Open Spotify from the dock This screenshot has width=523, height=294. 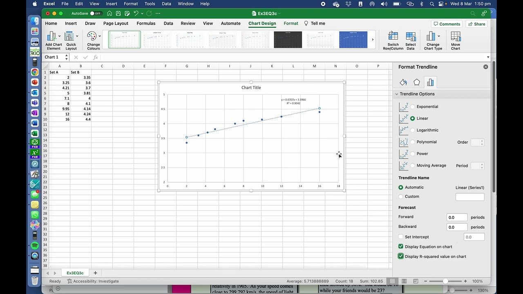[x=35, y=245]
